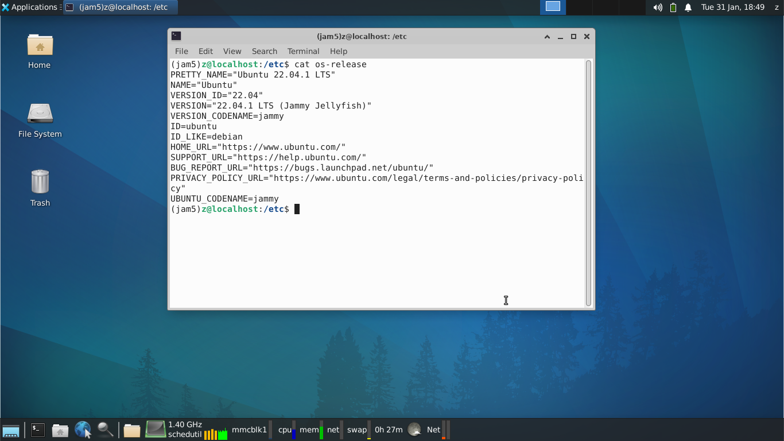Click the HOME_URL line in terminal
The width and height of the screenshot is (784, 441).
[258, 147]
